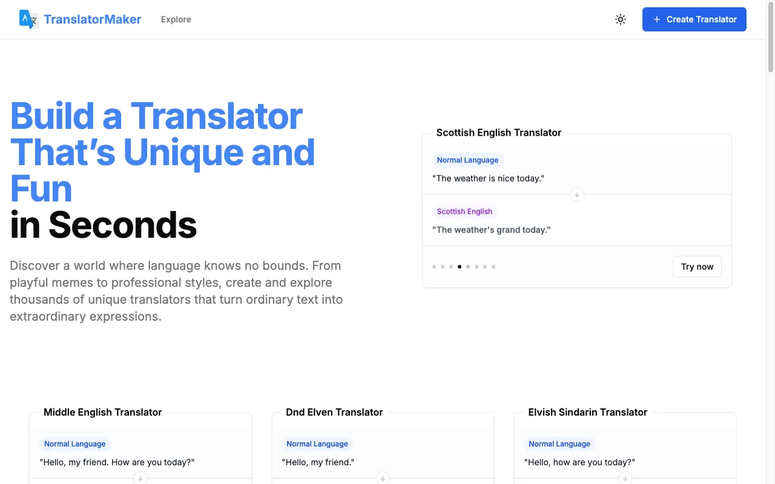775x484 pixels.
Task: Select the fifth carousel dot
Action: 468,267
